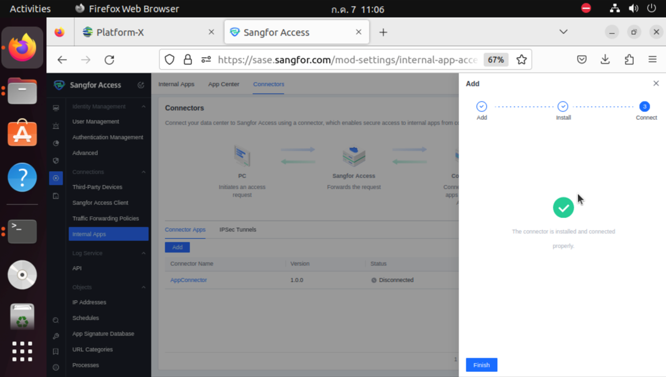The image size is (666, 377).
Task: Click the highlighted settings icon in rail
Action: 56,178
